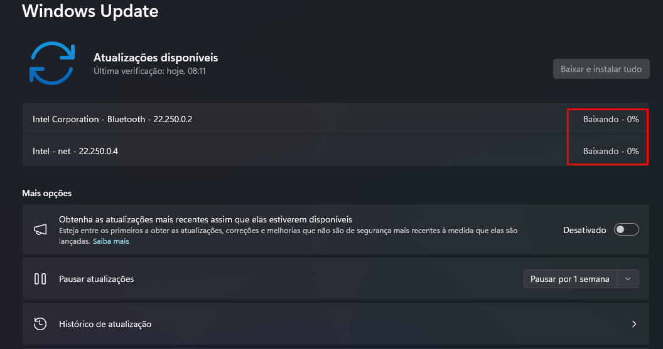The width and height of the screenshot is (663, 349).
Task: Click the "Windows Update" page title
Action: [x=90, y=11]
